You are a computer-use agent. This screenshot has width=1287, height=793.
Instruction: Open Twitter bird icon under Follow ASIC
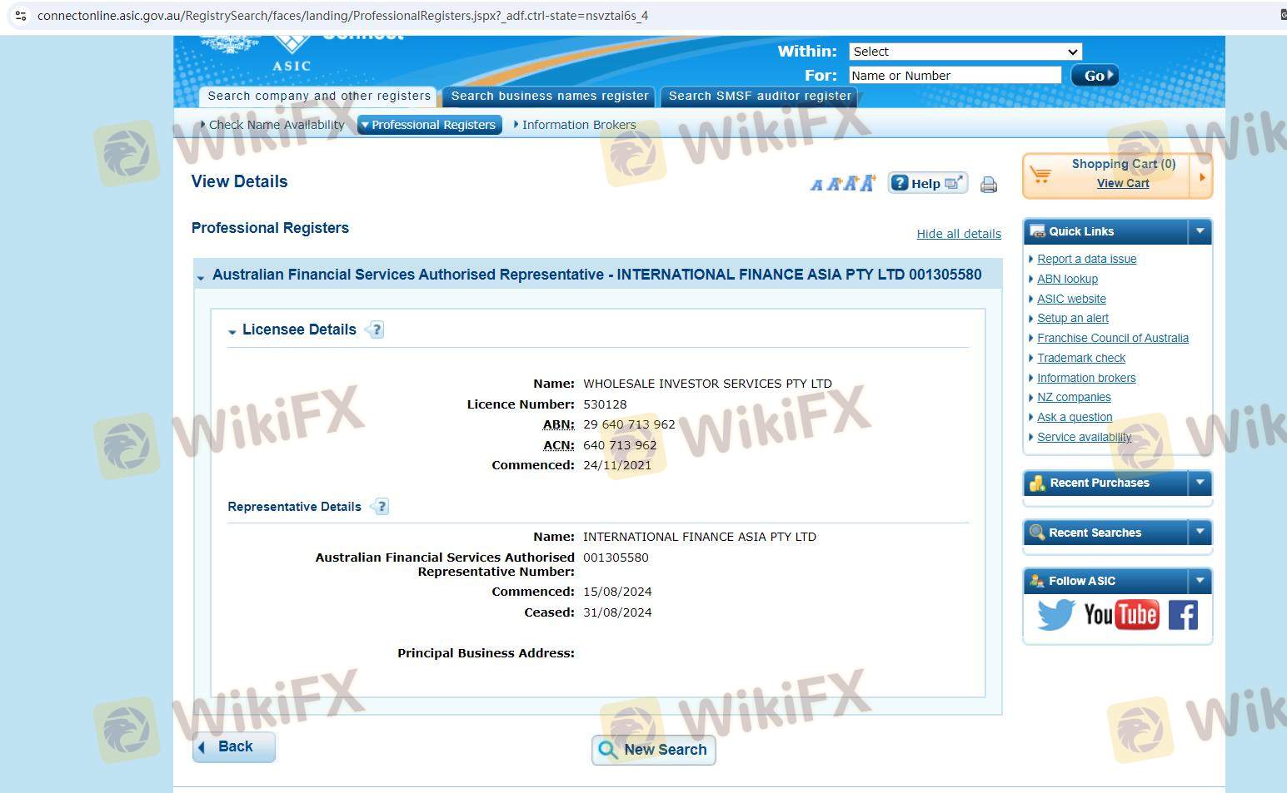(x=1055, y=615)
